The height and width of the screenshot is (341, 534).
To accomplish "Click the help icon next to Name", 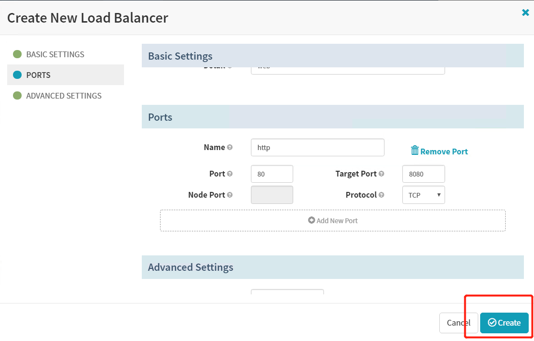I will click(x=230, y=147).
